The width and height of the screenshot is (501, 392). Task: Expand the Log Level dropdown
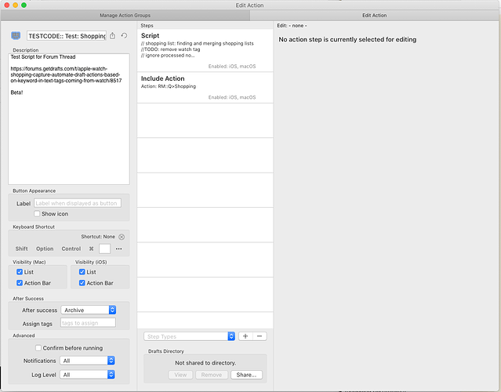click(87, 375)
